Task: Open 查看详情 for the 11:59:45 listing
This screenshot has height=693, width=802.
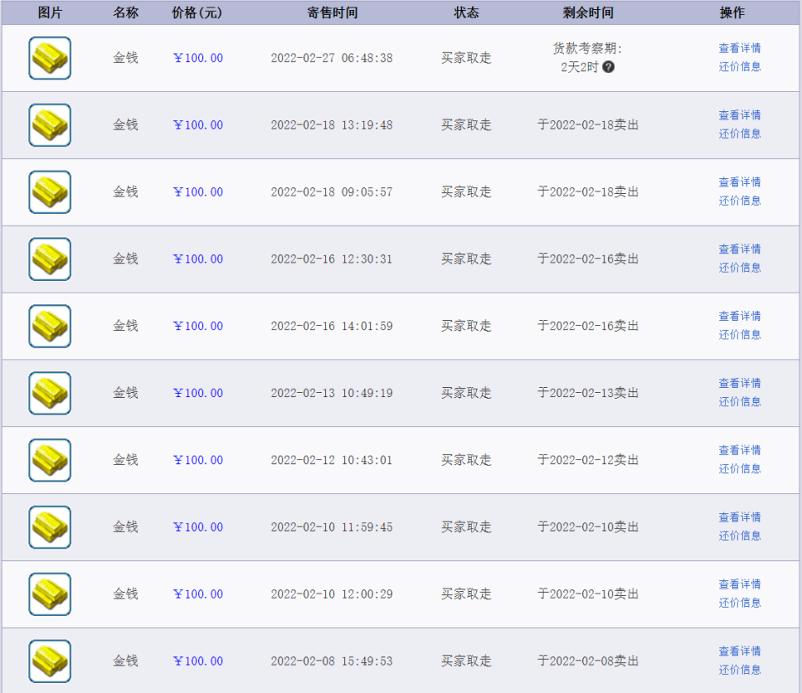Action: [x=739, y=517]
